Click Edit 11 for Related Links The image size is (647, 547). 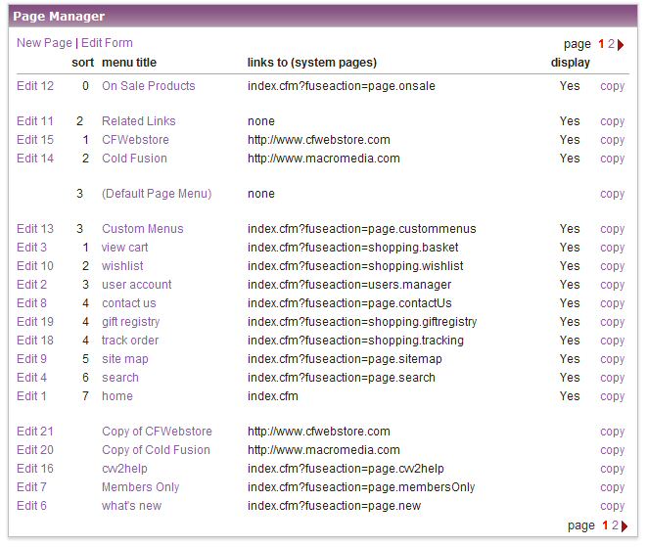[x=35, y=121]
